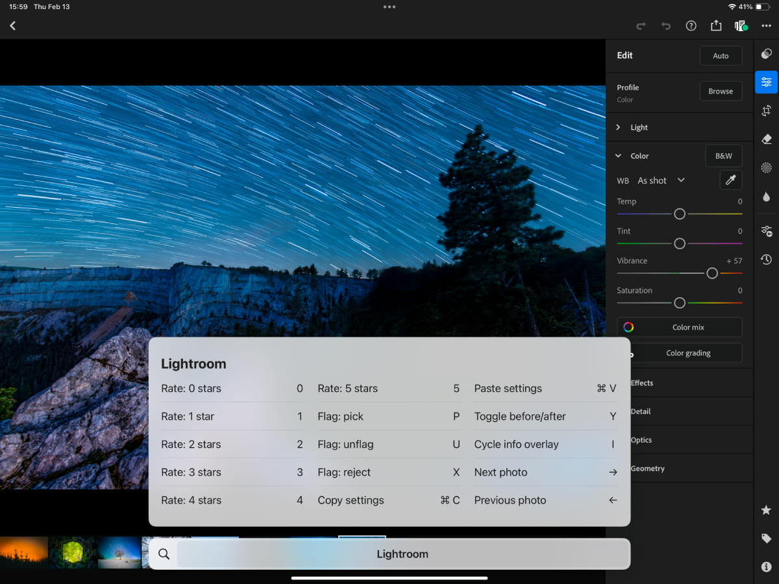Viewport: 779px width, 584px height.
Task: Expand the Effects section
Action: point(691,383)
